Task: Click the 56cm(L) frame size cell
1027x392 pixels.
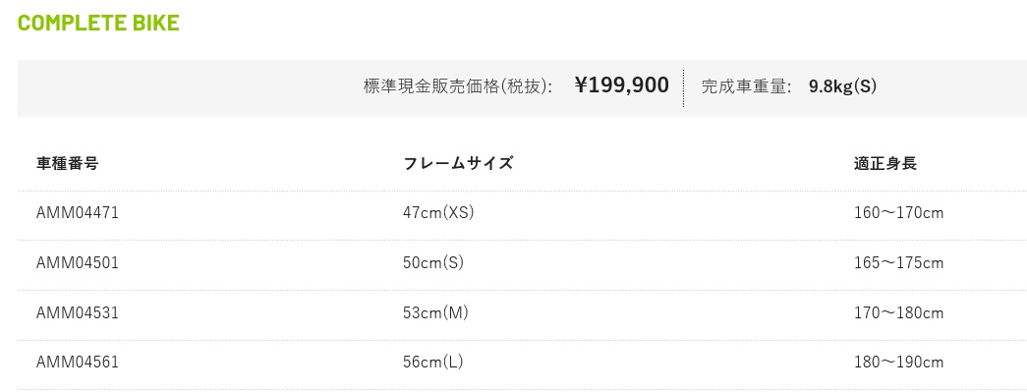Action: point(433,362)
